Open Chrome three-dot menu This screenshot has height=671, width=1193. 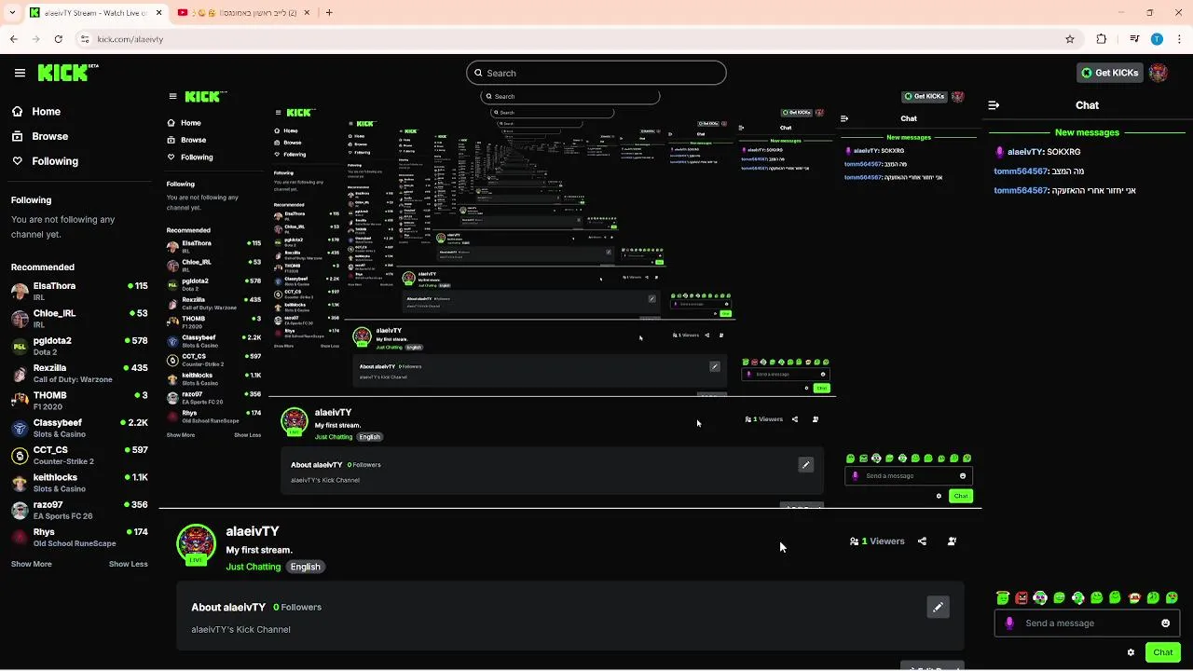1178,39
